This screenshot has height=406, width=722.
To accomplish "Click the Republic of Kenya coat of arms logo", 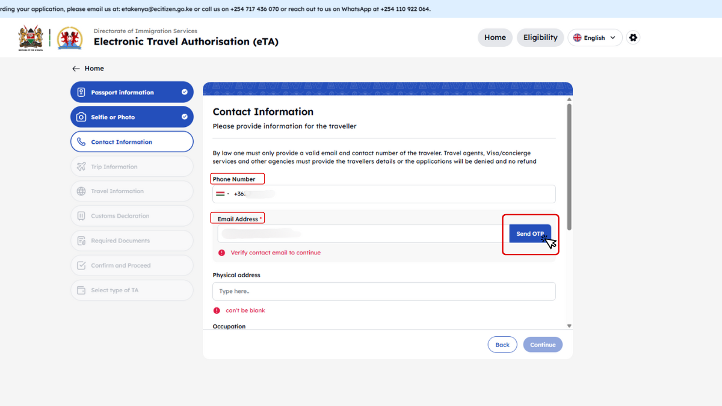I will 31,37.
